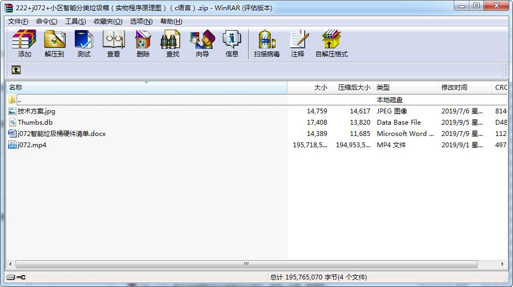The image size is (513, 287).
Task: Click type text 'MP4 文件'
Action: point(391,145)
